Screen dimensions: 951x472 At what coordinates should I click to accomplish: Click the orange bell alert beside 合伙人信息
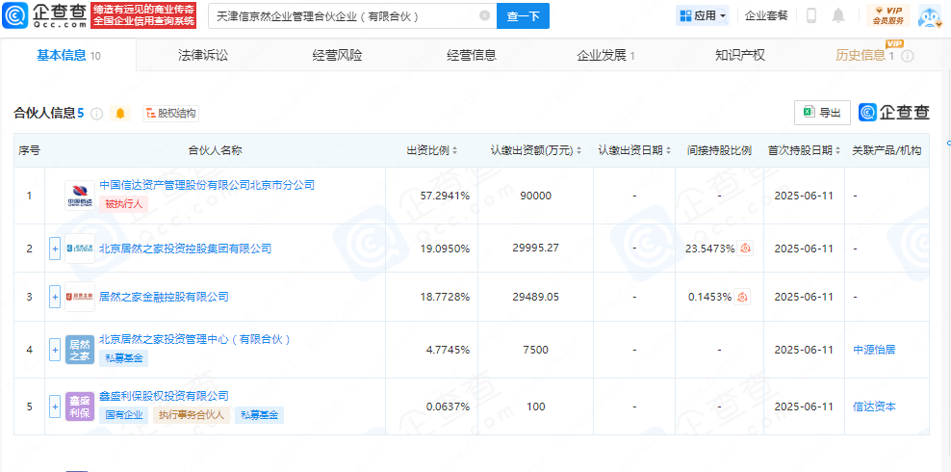(120, 114)
